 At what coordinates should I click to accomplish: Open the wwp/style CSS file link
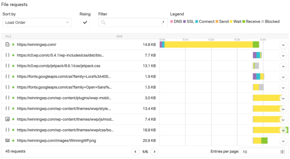(64, 109)
